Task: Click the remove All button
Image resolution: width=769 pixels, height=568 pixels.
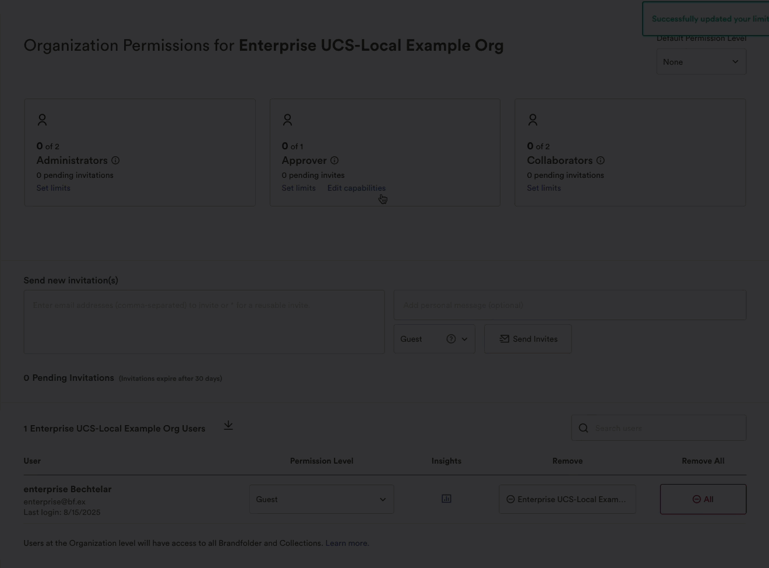Action: [x=703, y=499]
